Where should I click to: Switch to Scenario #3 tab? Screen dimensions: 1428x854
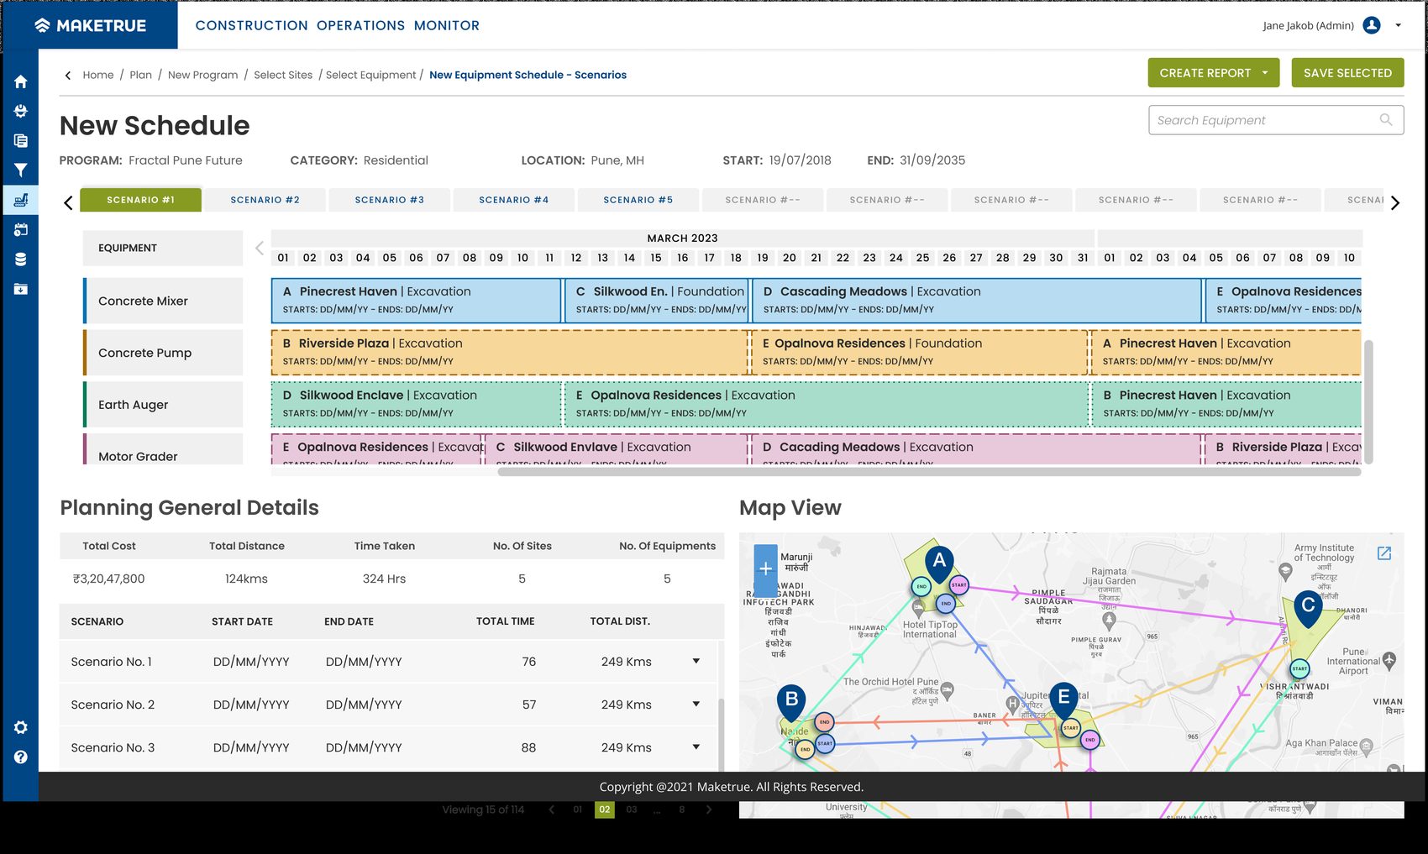pos(389,200)
